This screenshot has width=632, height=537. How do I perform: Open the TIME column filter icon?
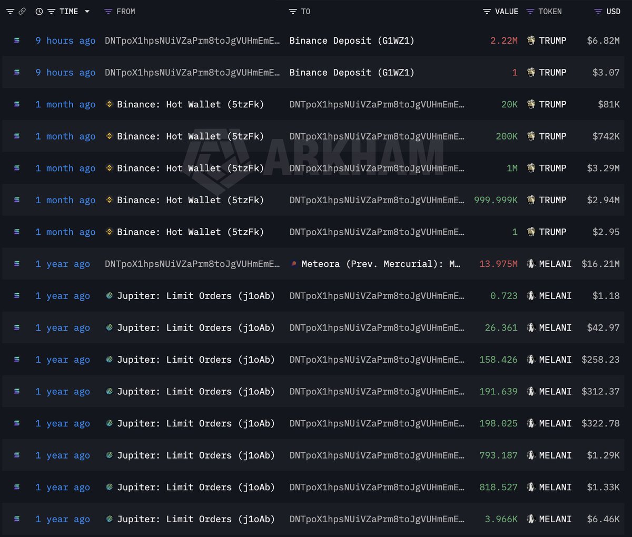(x=51, y=11)
